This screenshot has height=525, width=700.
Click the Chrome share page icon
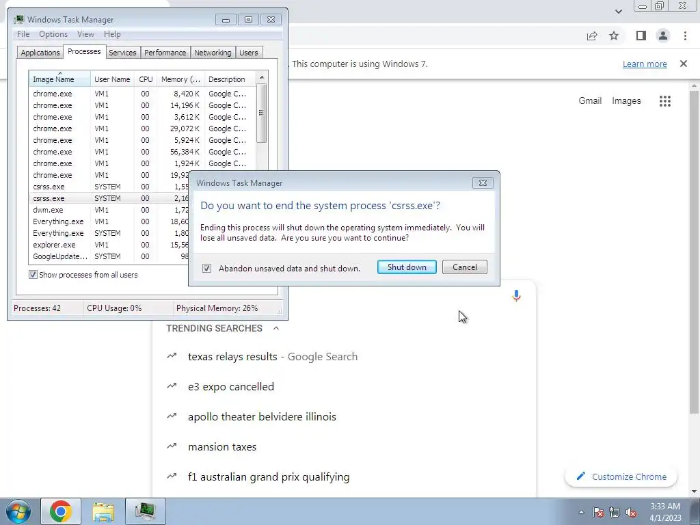[x=592, y=36]
